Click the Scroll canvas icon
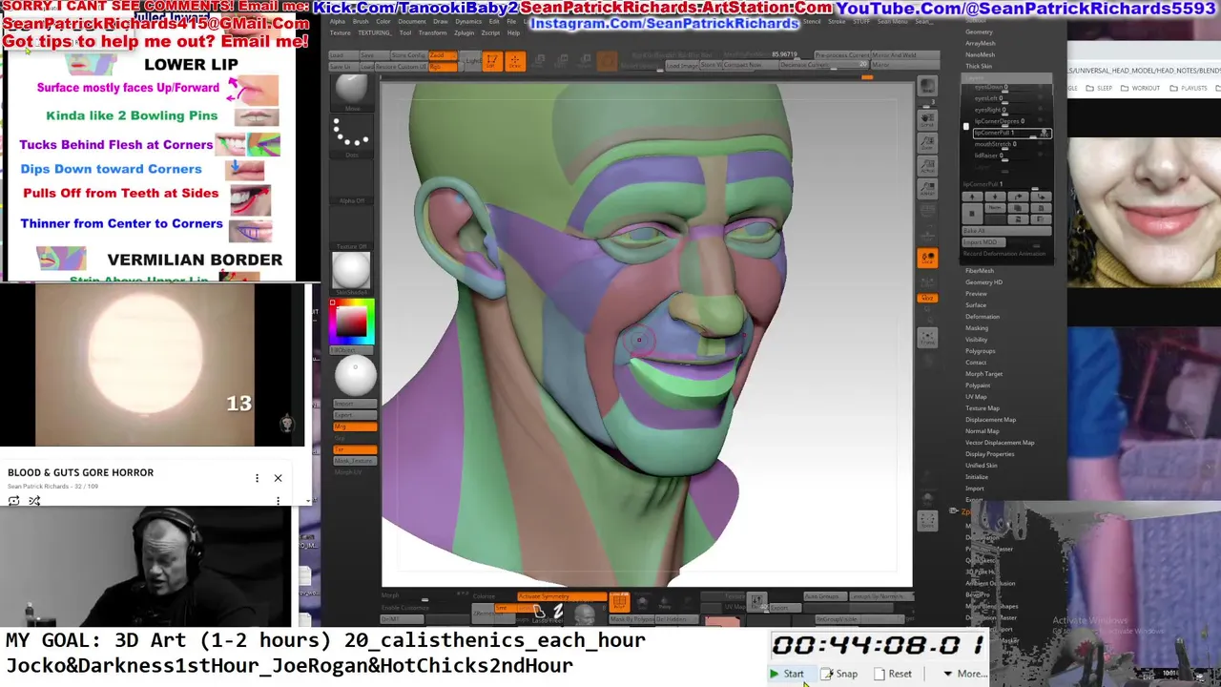1221x687 pixels. tap(927, 119)
